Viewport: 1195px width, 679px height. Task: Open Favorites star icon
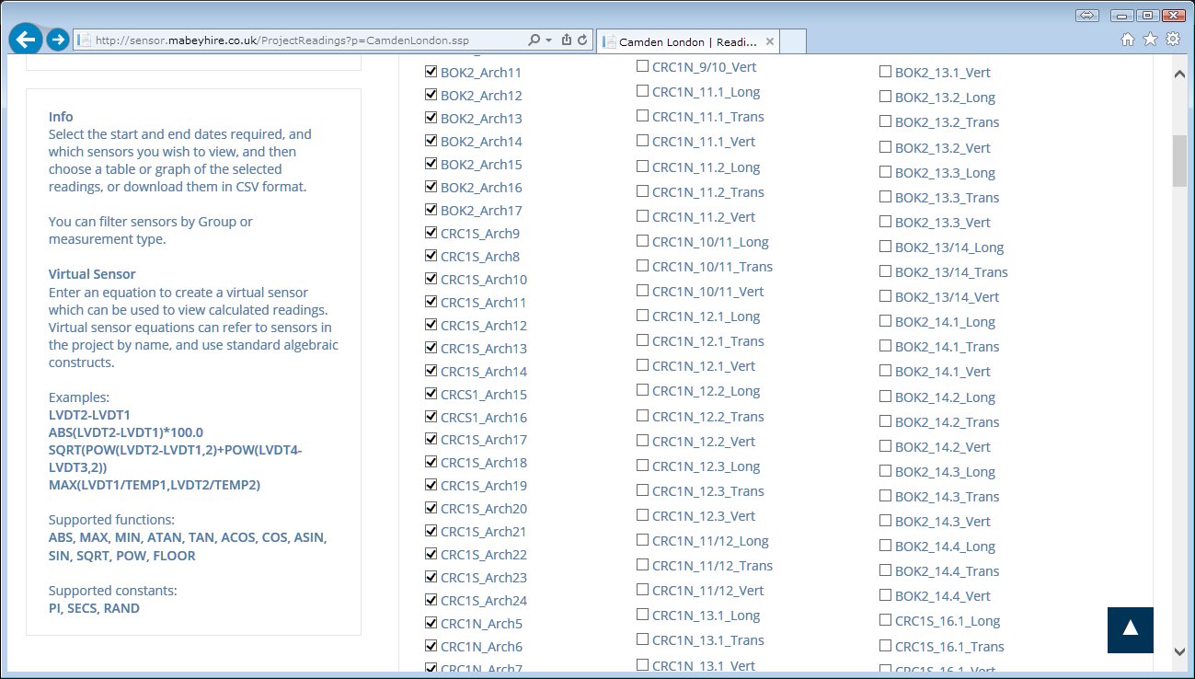click(x=1150, y=40)
